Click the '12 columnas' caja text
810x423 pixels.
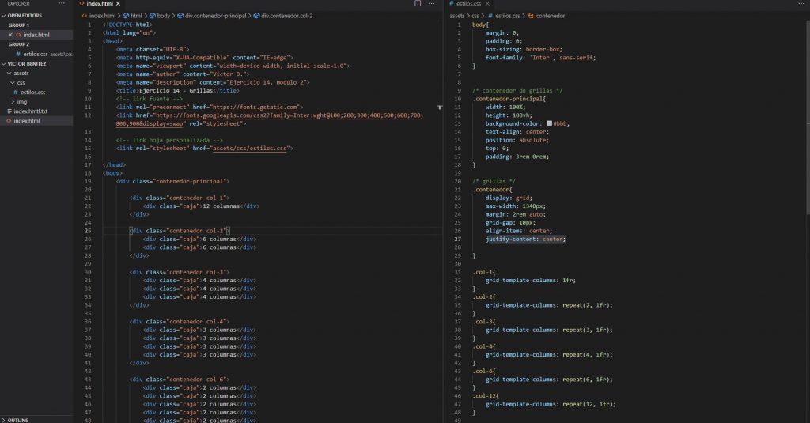(x=221, y=206)
